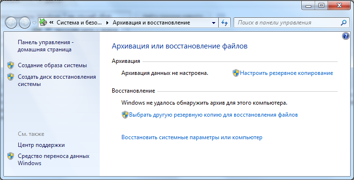Click shield icon next to 'Настроить резервное копирование'
The image size is (354, 180).
tap(236, 73)
